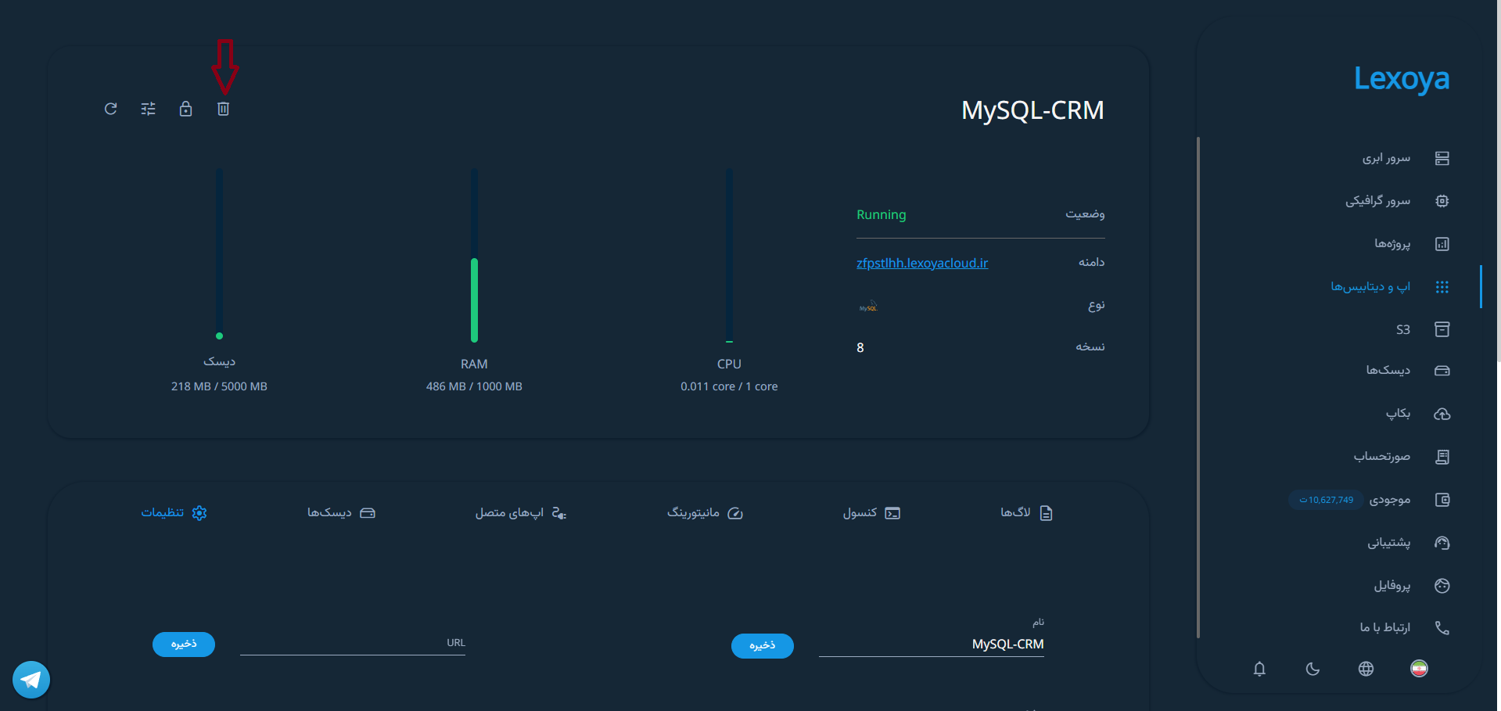The width and height of the screenshot is (1501, 711).
Task: Click the سرور گرافیکی chip icon
Action: [x=1442, y=201]
